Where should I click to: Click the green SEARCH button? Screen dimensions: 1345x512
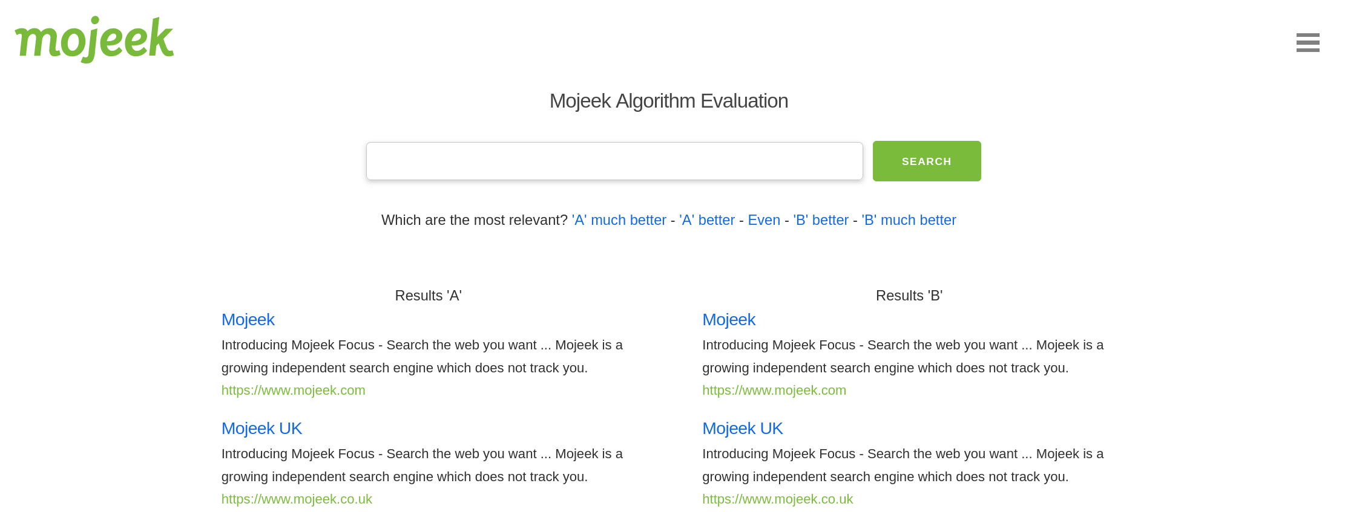click(x=927, y=161)
